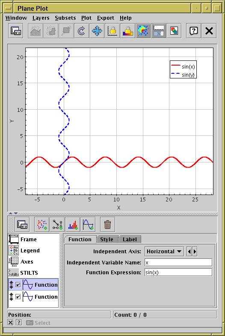Toggle the Lock Aux Range colour padlock icon
This screenshot has width=225, height=336.
pyautogui.click(x=127, y=31)
